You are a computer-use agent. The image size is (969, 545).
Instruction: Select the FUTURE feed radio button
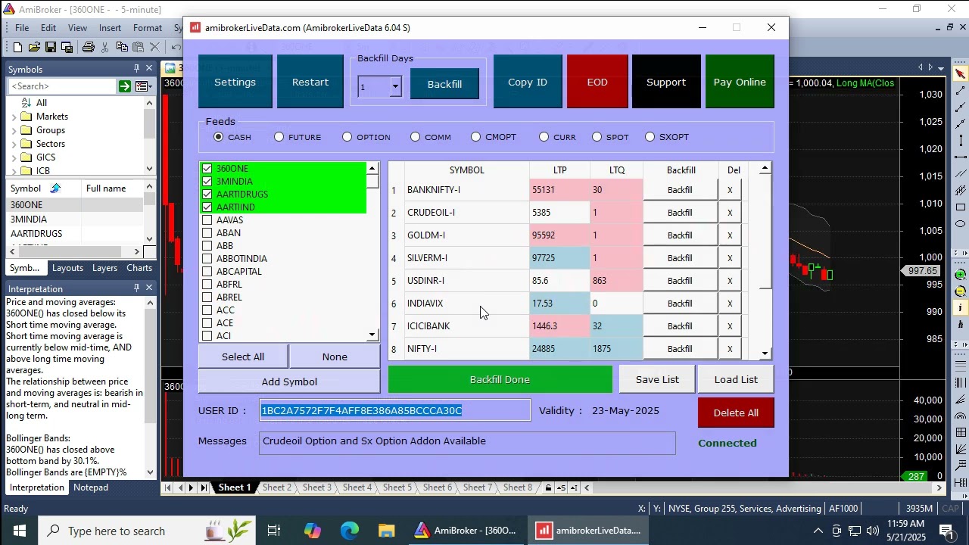click(x=279, y=137)
